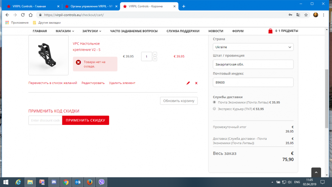Open File Explorer from taskbar
Image resolution: width=332 pixels, height=187 pixels.
pyautogui.click(x=30, y=182)
